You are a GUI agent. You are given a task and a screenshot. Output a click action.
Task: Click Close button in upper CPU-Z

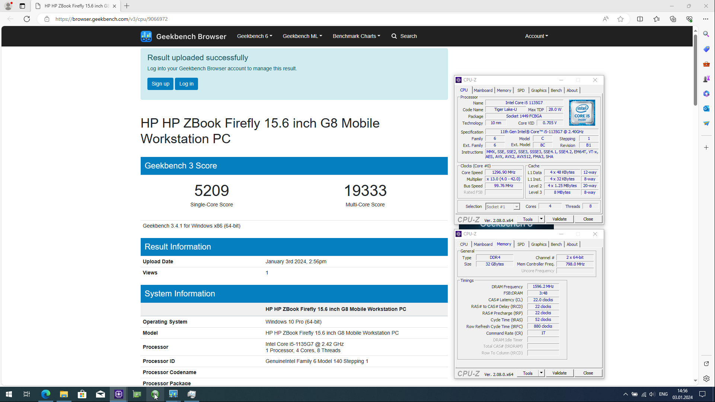coord(588,219)
